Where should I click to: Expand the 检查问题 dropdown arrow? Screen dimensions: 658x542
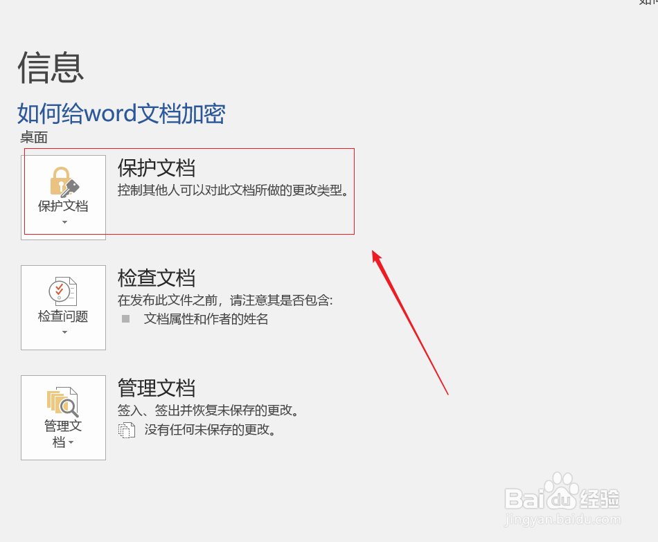[x=64, y=332]
